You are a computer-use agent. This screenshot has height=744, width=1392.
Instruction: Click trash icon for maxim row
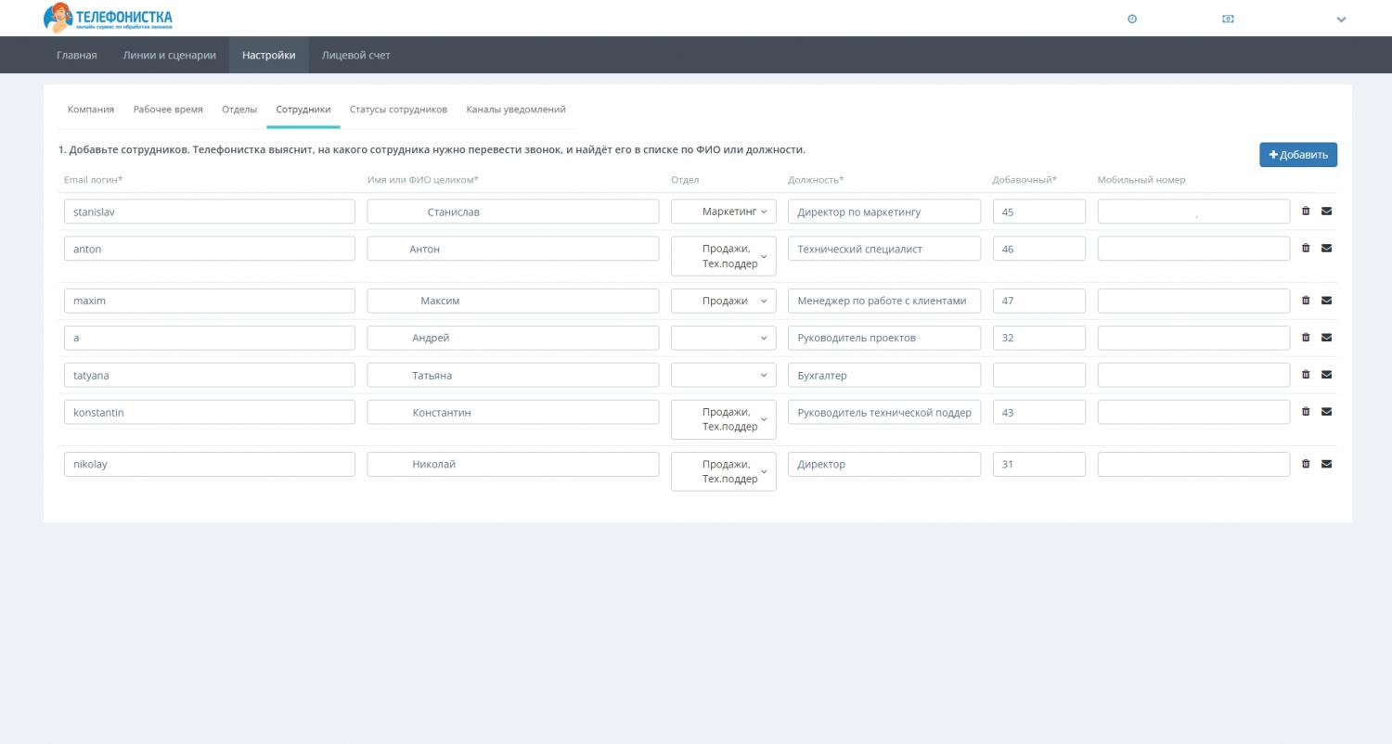point(1306,301)
